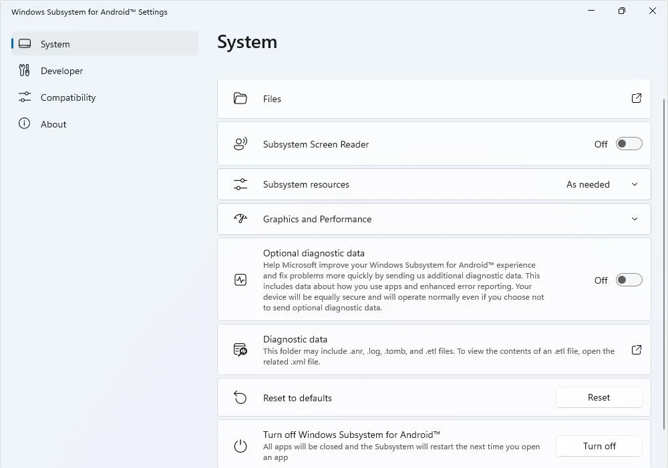Click the Diagnostic data title text
The image size is (668, 468).
(x=295, y=339)
